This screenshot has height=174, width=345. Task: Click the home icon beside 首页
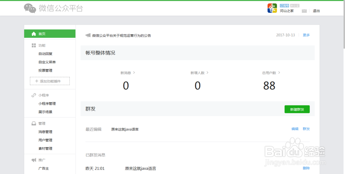click(34, 34)
